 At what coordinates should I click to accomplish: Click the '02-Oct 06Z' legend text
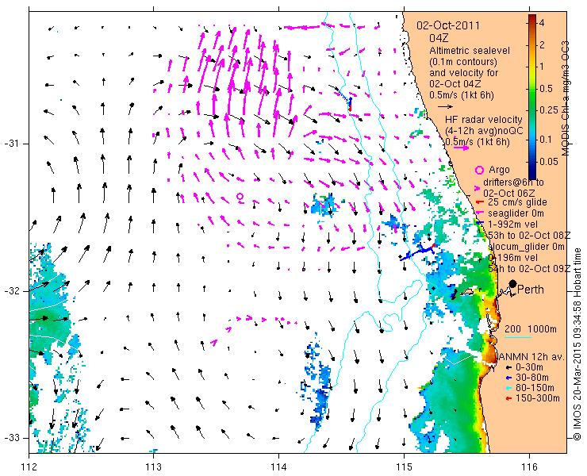click(509, 194)
